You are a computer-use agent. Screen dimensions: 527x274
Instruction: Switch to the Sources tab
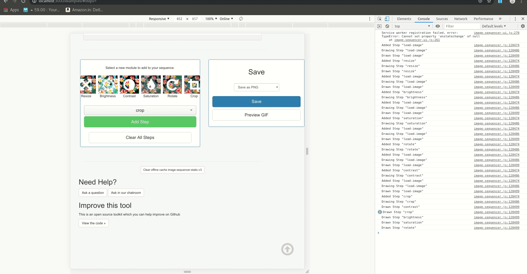(x=442, y=19)
